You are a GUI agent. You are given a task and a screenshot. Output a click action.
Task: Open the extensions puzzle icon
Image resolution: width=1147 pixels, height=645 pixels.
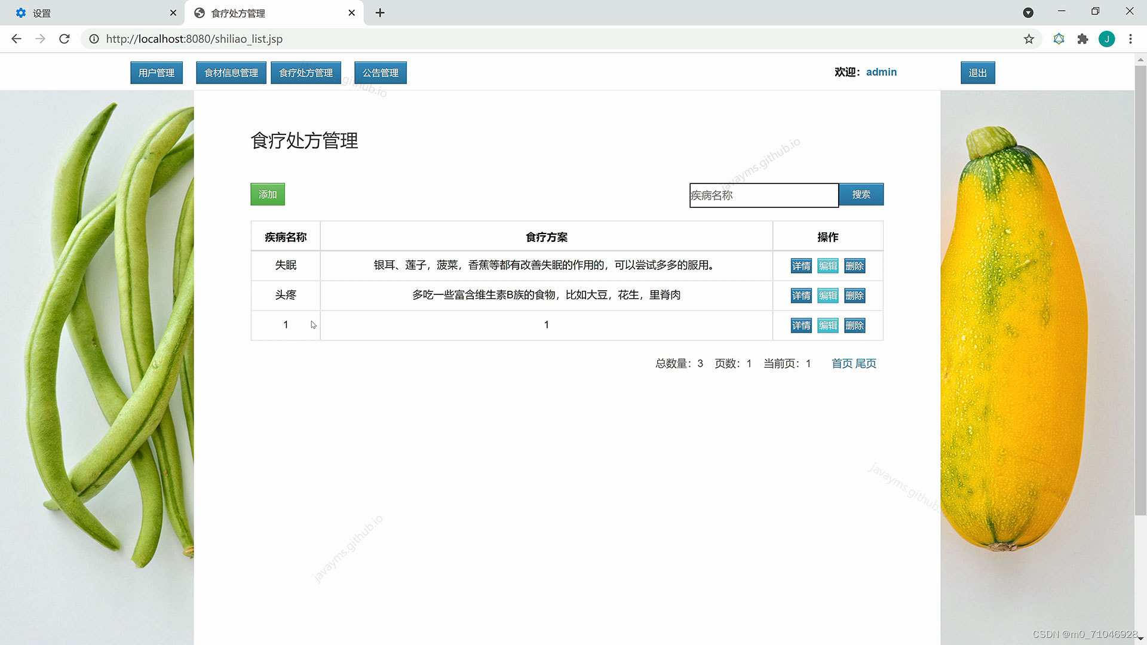[x=1082, y=39]
